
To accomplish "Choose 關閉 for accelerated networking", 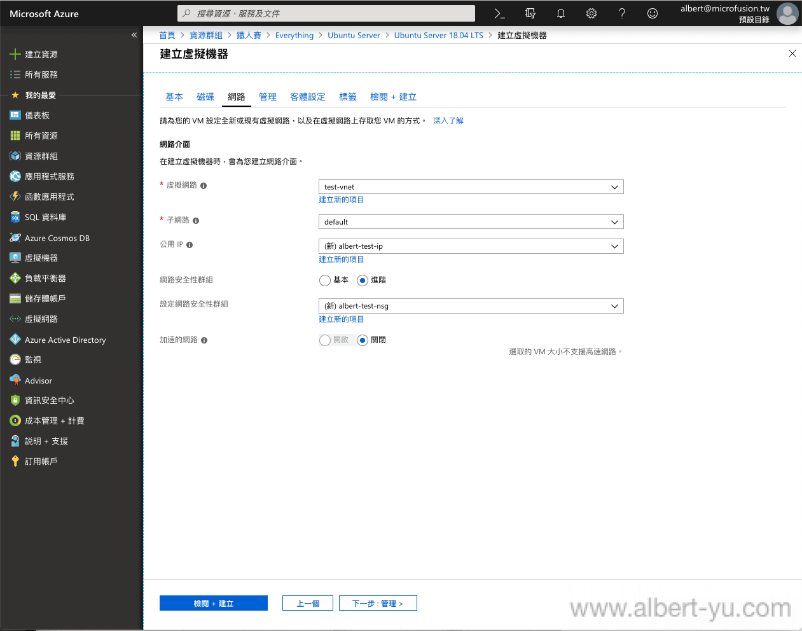I will tap(363, 340).
